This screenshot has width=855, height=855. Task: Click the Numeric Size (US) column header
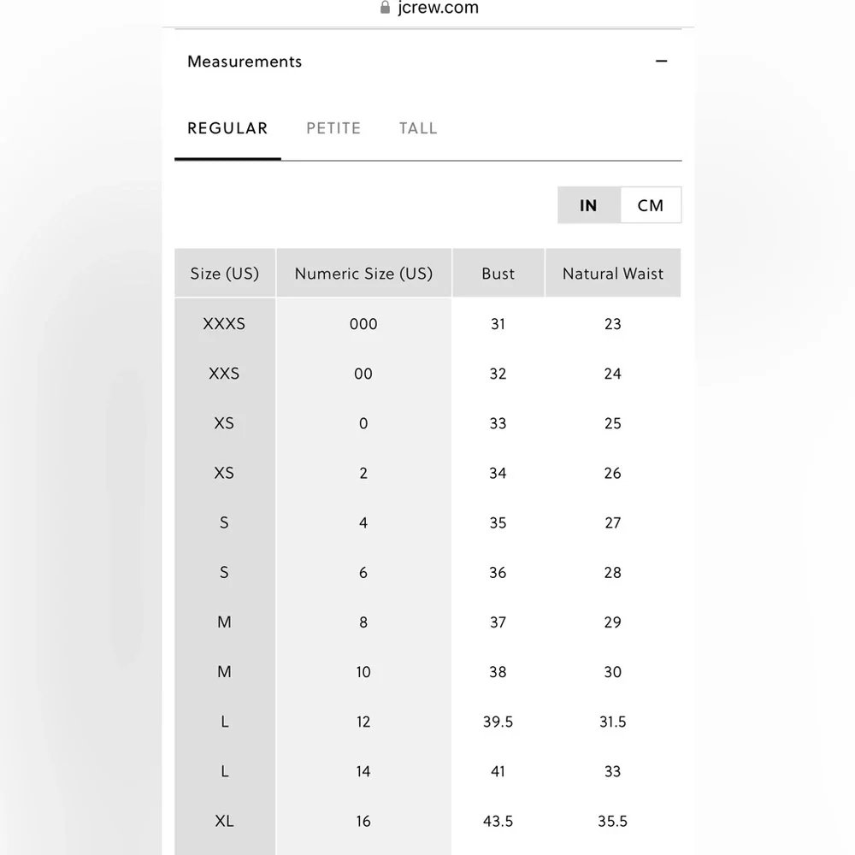(x=363, y=274)
